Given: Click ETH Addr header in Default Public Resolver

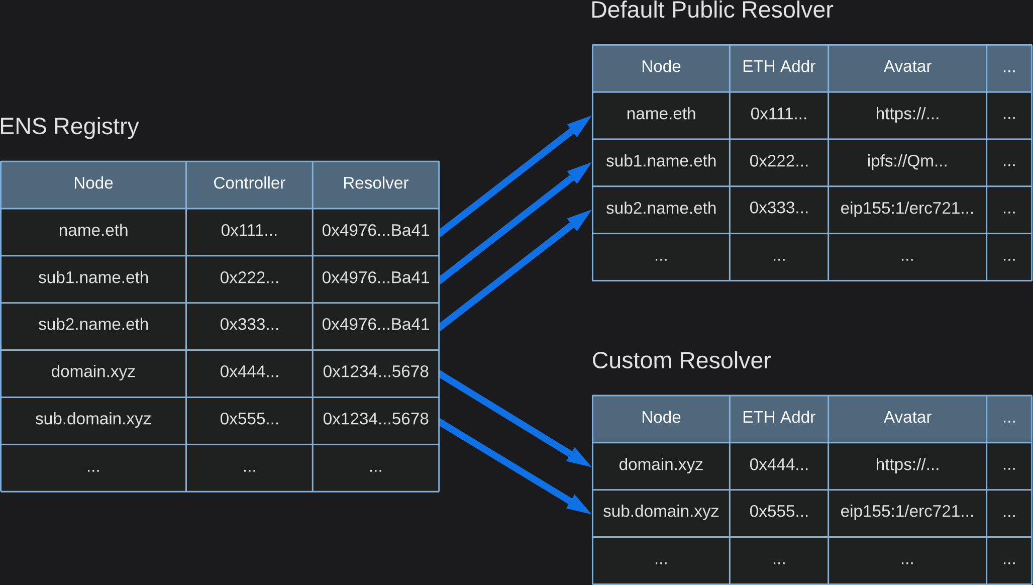Looking at the screenshot, I should click(778, 66).
